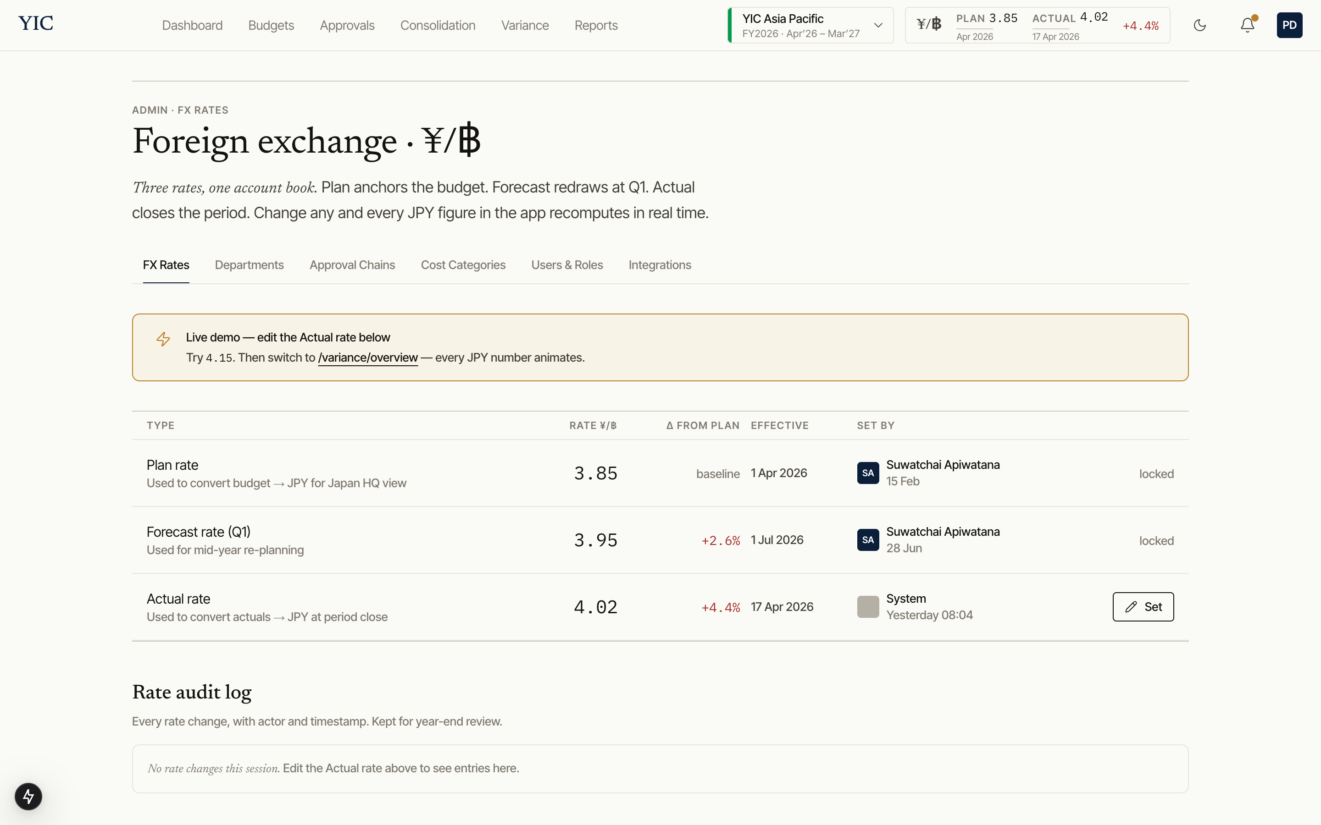Open notifications bell

click(1247, 25)
